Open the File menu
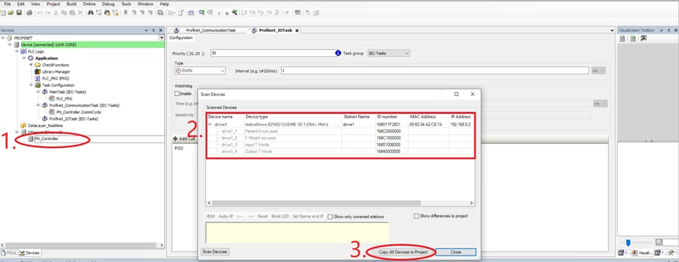The image size is (679, 262). point(7,4)
